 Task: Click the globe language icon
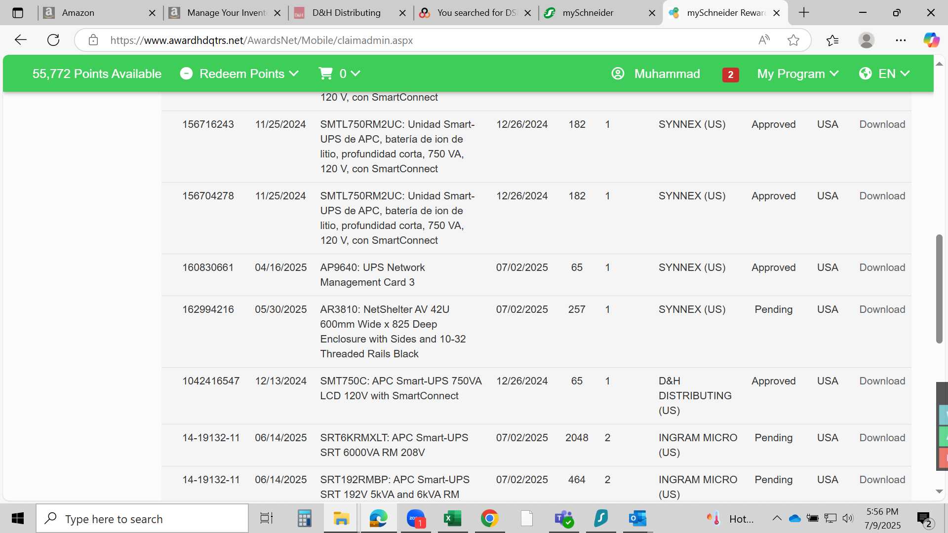865,74
